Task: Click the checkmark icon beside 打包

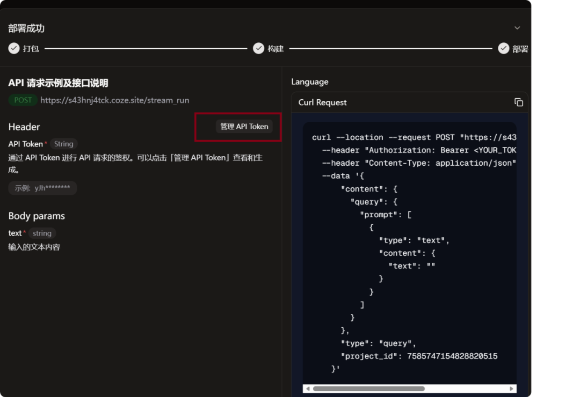Action: pyautogui.click(x=14, y=49)
